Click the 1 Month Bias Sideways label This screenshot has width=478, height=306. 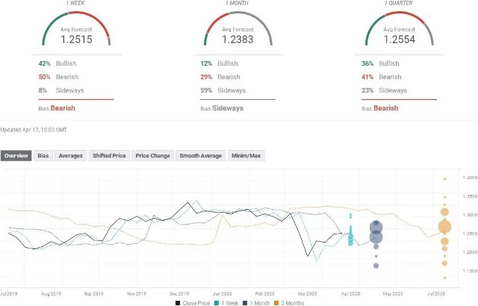229,108
